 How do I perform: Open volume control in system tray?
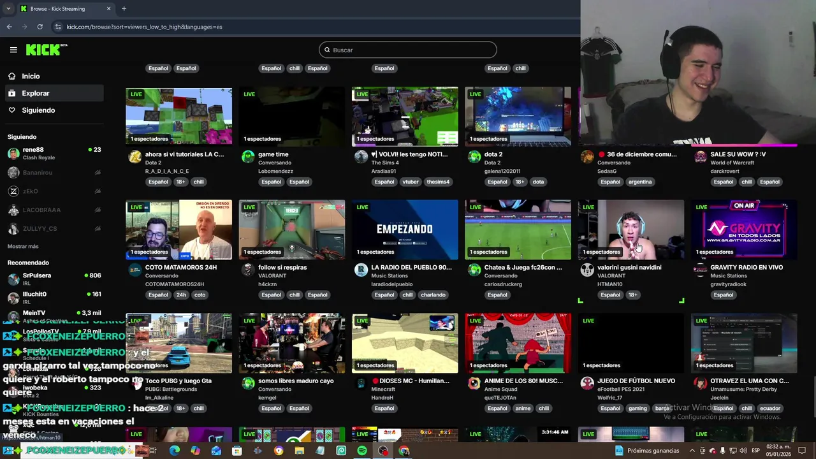(x=743, y=451)
